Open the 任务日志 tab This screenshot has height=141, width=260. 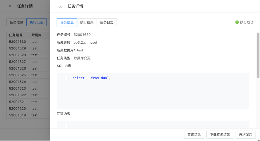[x=107, y=22]
